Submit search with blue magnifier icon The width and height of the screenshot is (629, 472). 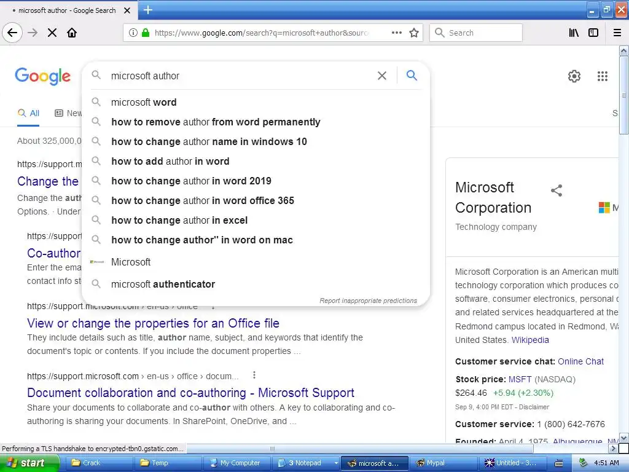[412, 75]
